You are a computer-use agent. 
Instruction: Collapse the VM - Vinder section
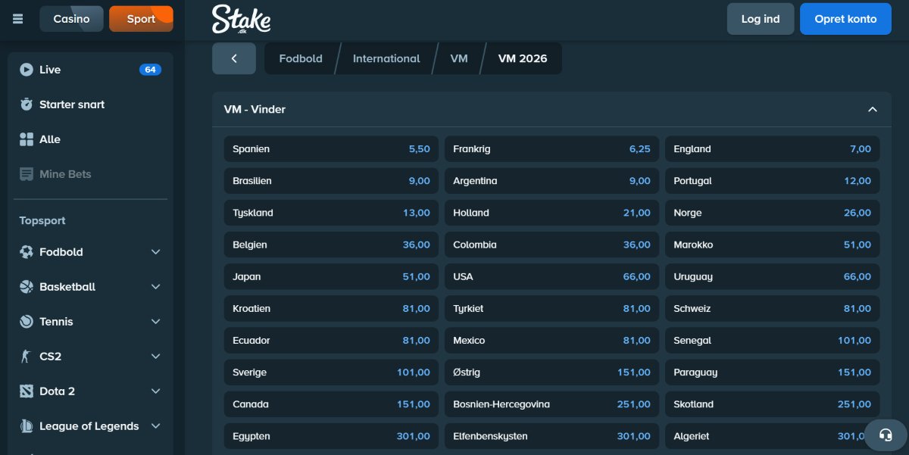[873, 110]
